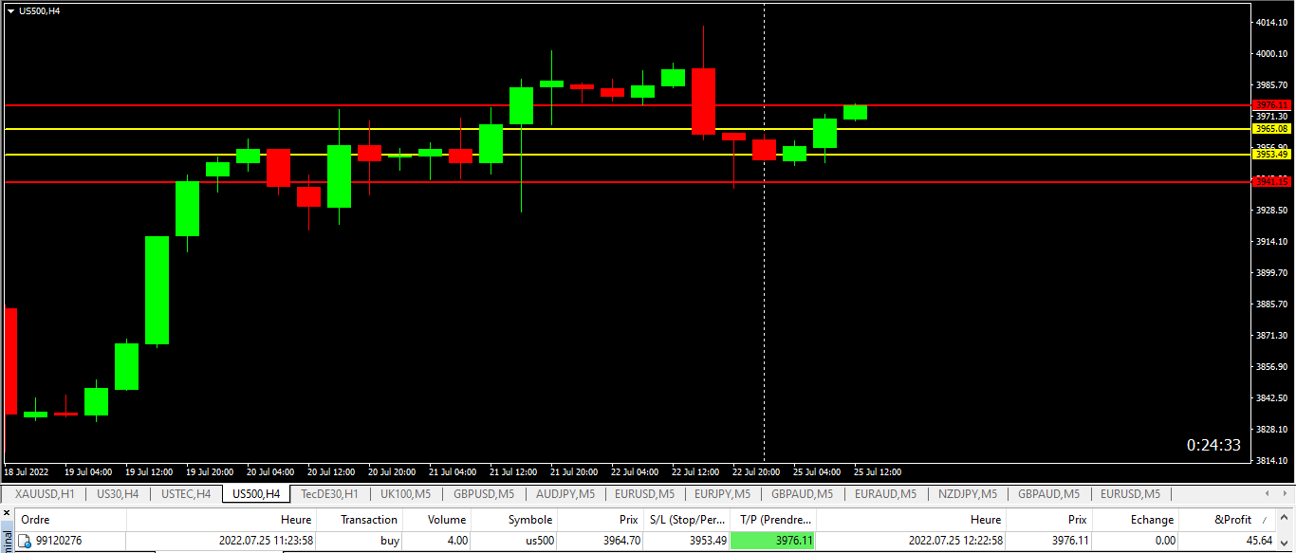Go to the NZDJPY,M5 chart tab
The image size is (1296, 553).
tap(965, 493)
